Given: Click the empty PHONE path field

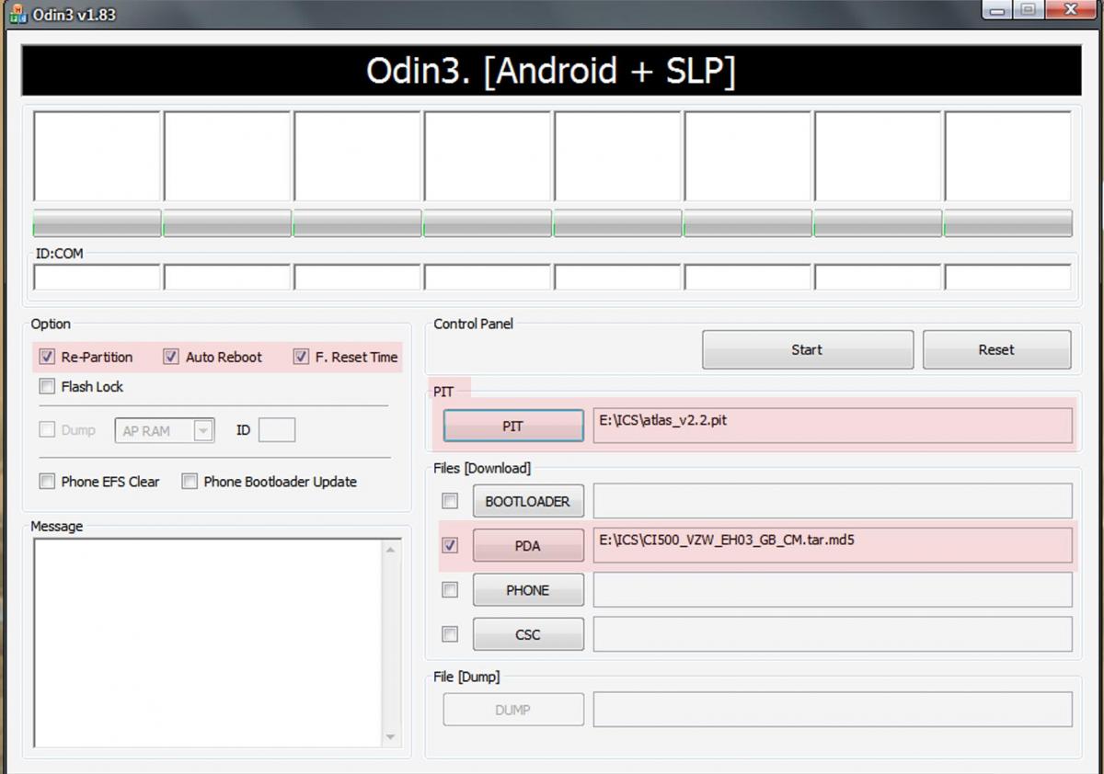Looking at the screenshot, I should pyautogui.click(x=833, y=590).
